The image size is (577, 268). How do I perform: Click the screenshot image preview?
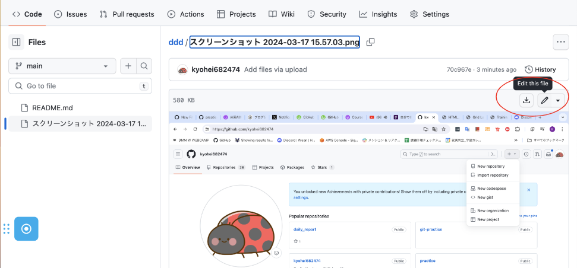coord(368,189)
